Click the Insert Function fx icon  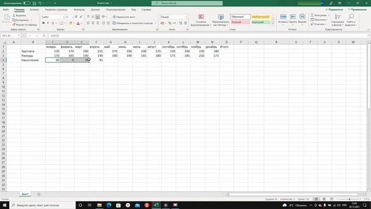(x=44, y=35)
